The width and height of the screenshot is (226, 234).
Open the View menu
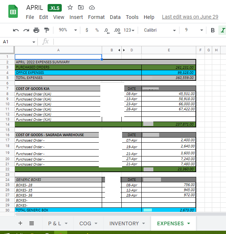coord(59,17)
